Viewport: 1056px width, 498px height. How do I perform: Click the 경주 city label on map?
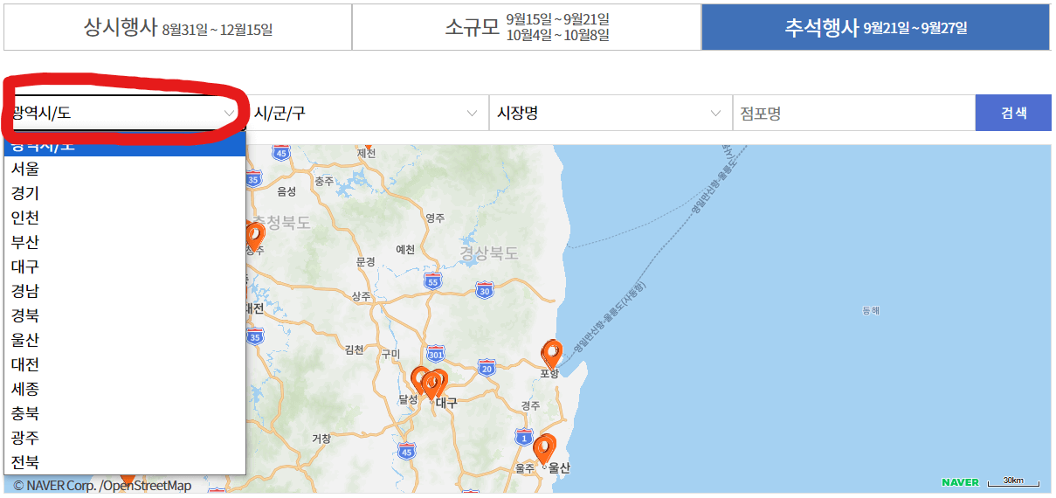point(530,406)
